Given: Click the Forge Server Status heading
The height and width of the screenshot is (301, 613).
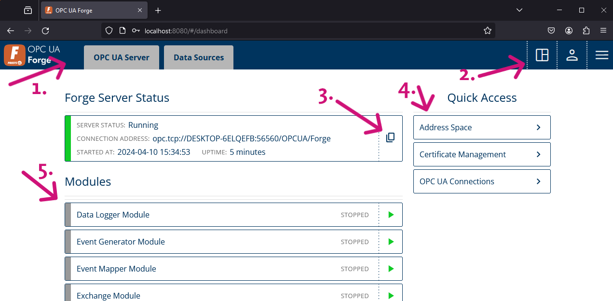Looking at the screenshot, I should [x=117, y=98].
